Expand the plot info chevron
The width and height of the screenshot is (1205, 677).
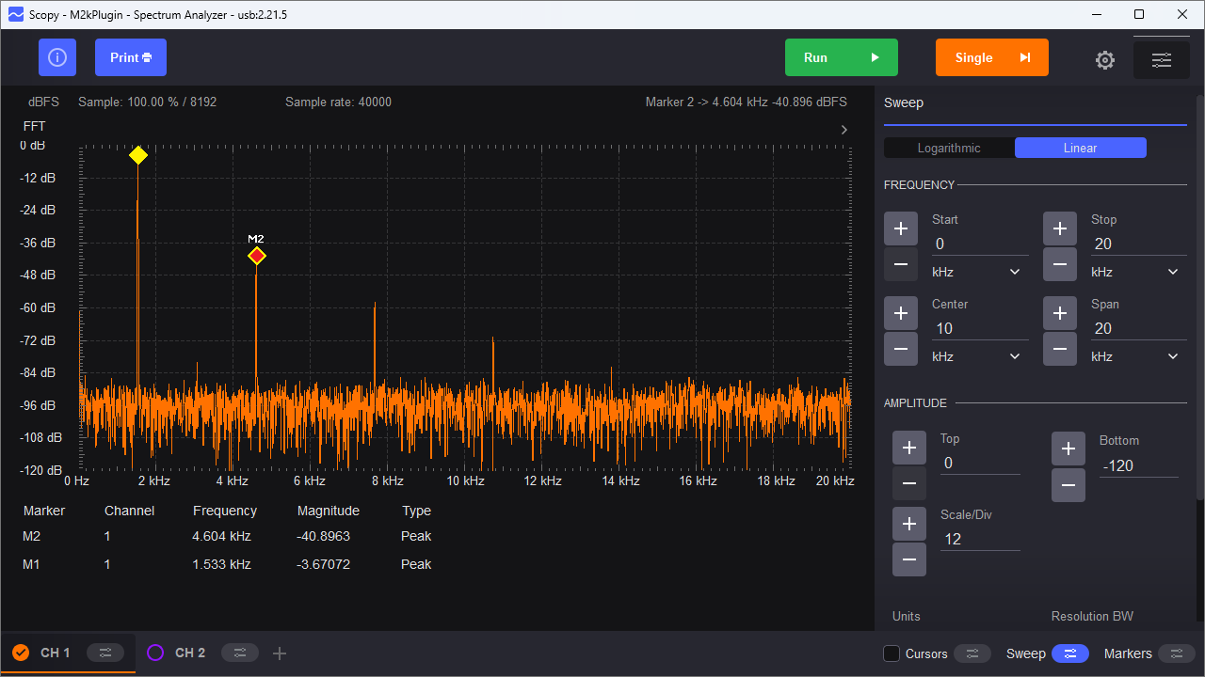844,130
